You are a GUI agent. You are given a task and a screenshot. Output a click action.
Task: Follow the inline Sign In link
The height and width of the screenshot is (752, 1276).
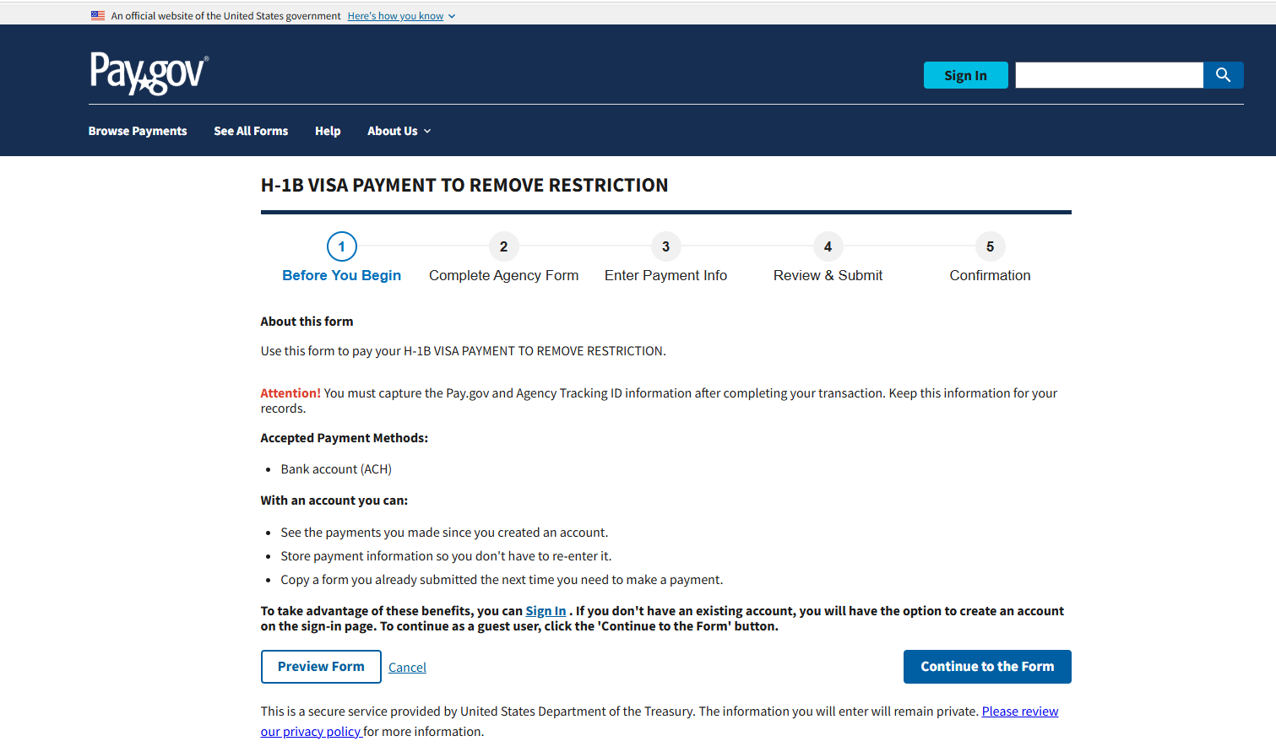tap(546, 611)
